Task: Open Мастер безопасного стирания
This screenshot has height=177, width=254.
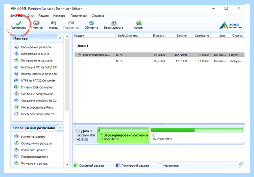Action: click(x=36, y=114)
